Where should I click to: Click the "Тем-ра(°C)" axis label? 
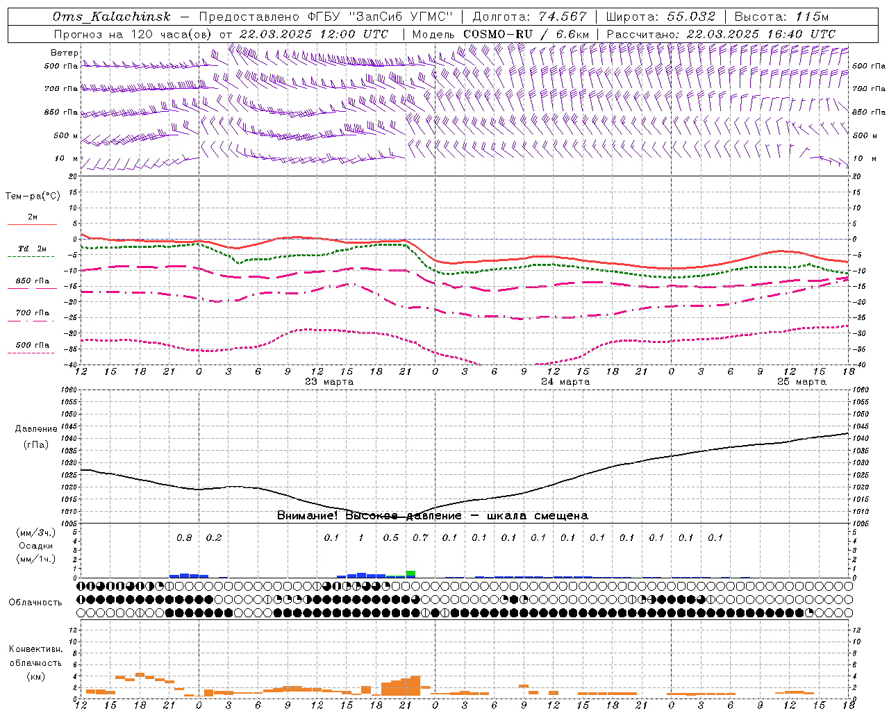coord(33,196)
